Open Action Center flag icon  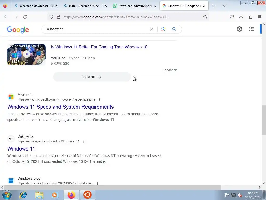click(227, 195)
